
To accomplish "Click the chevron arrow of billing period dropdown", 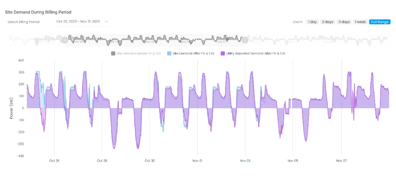I will click(106, 22).
